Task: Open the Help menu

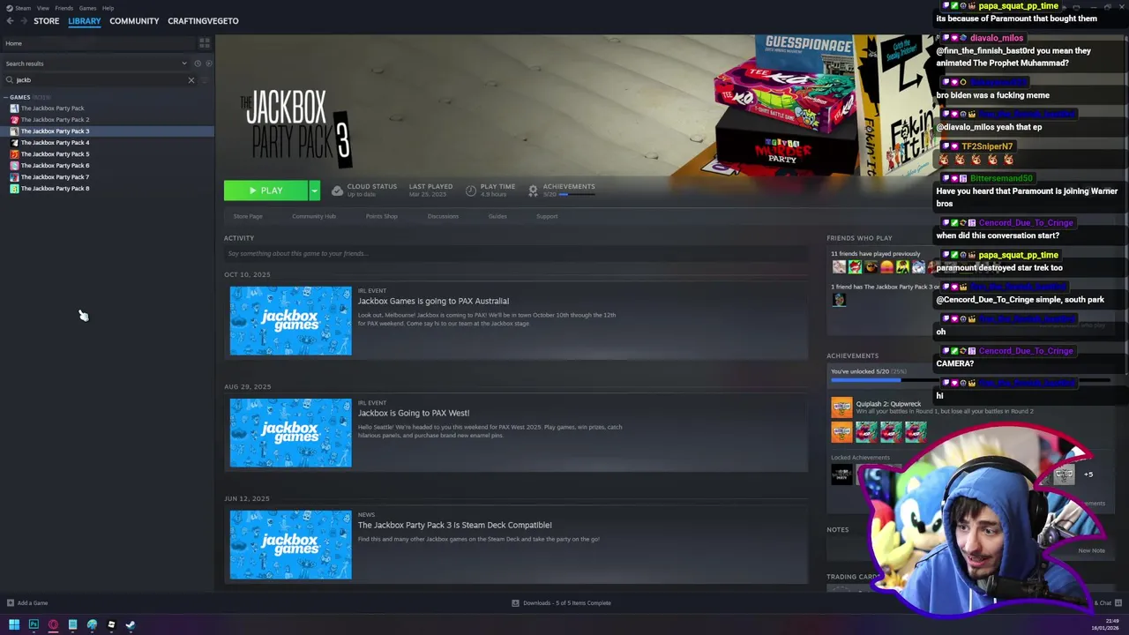Action: 108,8
